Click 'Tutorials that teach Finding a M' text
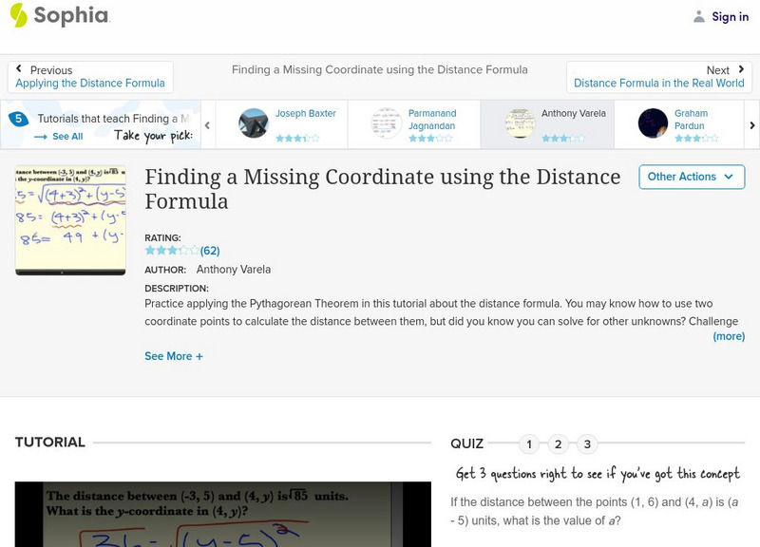The height and width of the screenshot is (547, 760). (x=114, y=119)
